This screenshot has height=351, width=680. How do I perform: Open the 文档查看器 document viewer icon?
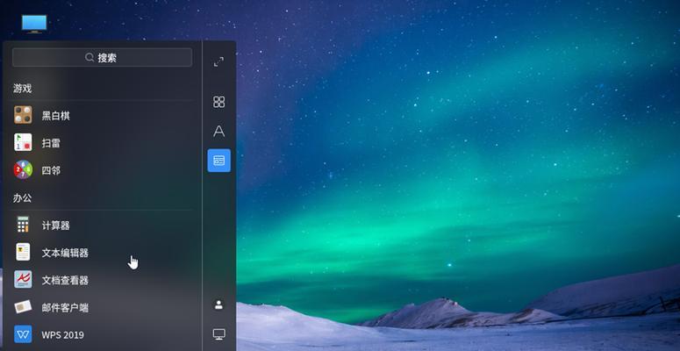23,279
